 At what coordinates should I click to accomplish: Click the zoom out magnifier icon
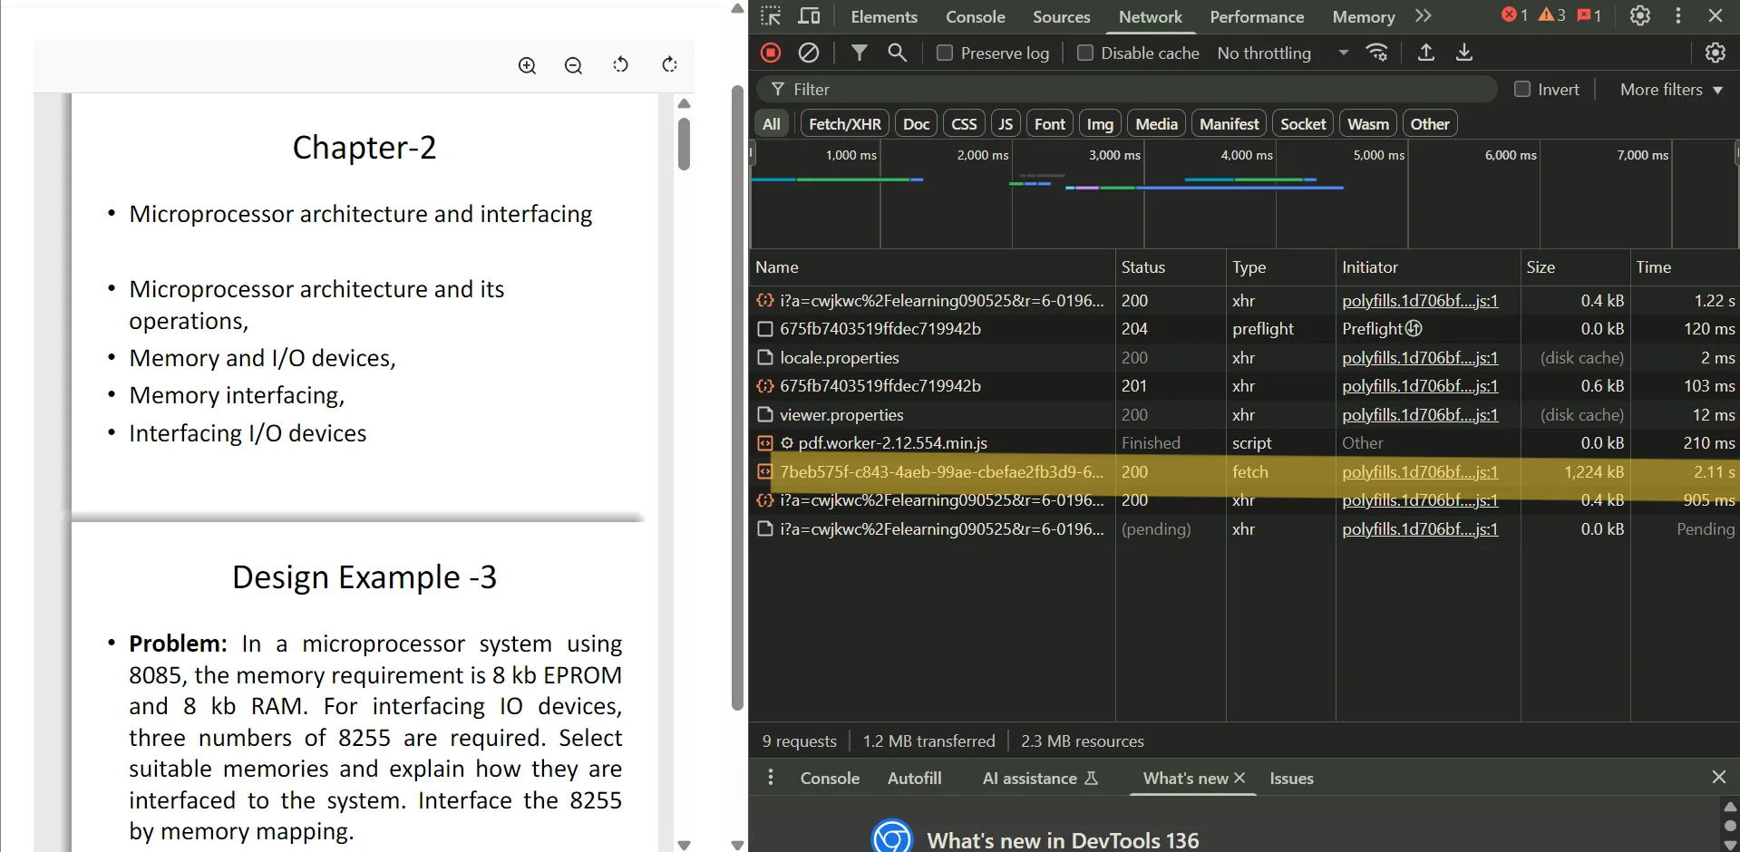pos(573,65)
